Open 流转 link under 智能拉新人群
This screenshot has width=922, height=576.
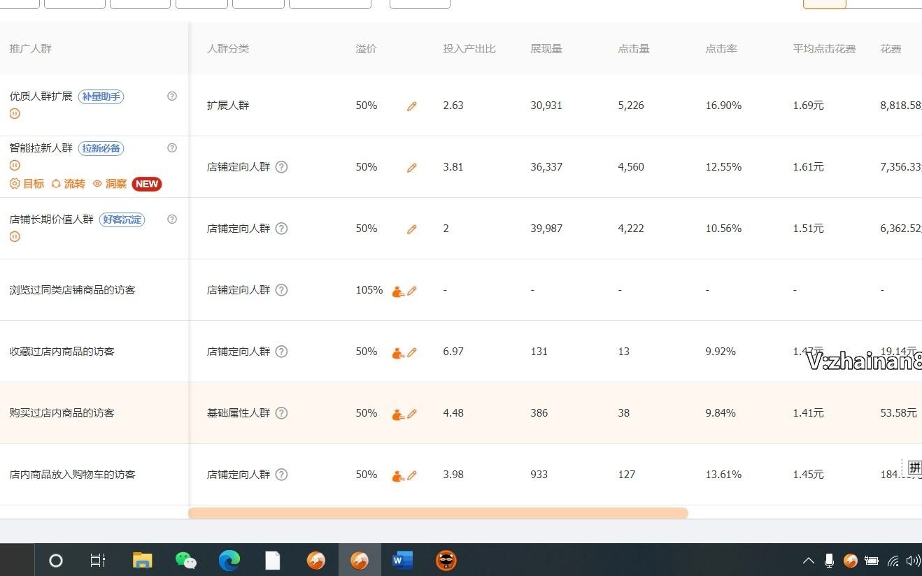click(x=69, y=184)
